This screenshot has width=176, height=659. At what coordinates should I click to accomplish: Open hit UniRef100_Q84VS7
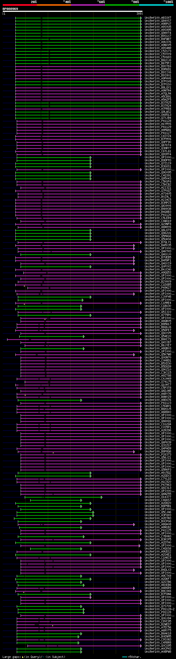point(158,21)
